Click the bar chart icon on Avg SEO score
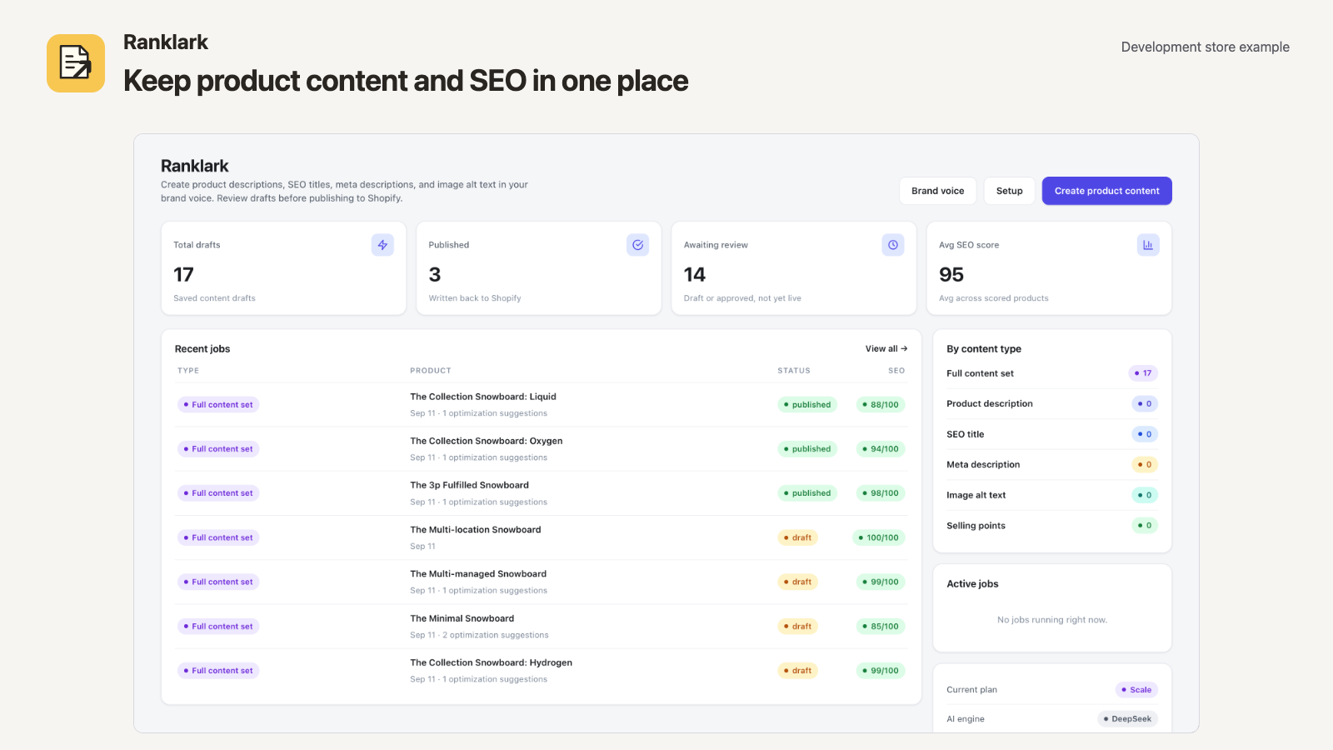This screenshot has height=750, width=1333. click(1148, 245)
